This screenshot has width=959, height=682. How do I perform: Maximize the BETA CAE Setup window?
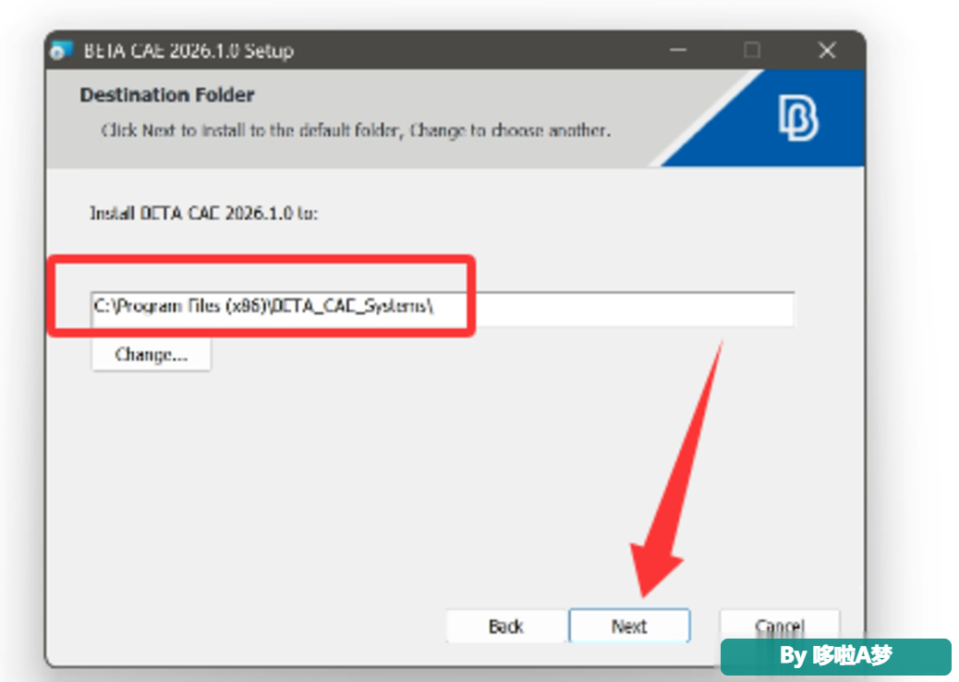click(752, 50)
